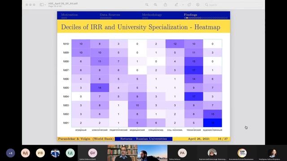The image size is (287, 161).
Task: Click the fd08 классический cell showing 11
Action: pos(100,61)
